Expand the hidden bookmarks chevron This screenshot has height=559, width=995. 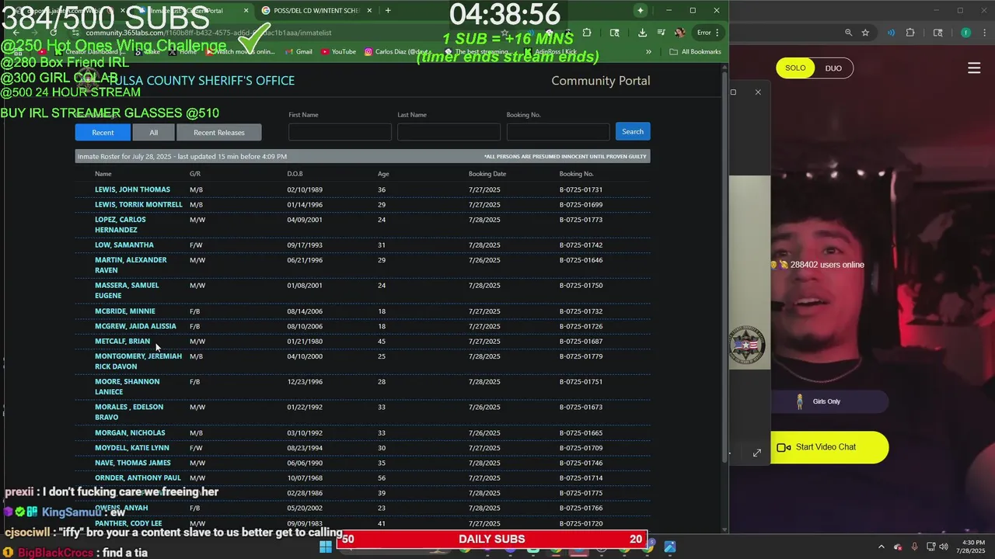(648, 52)
